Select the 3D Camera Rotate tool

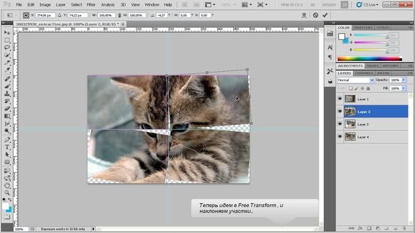[x=7, y=178]
